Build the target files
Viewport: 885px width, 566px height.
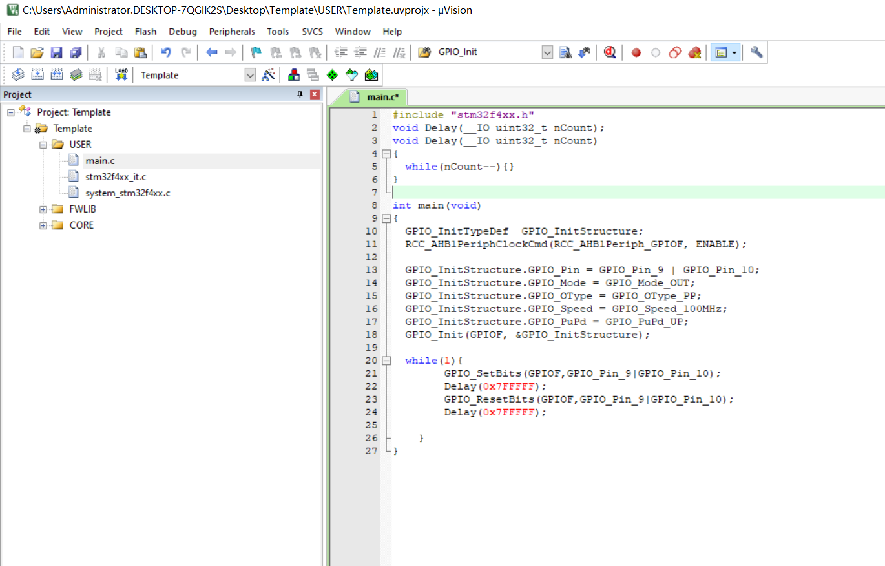point(37,75)
